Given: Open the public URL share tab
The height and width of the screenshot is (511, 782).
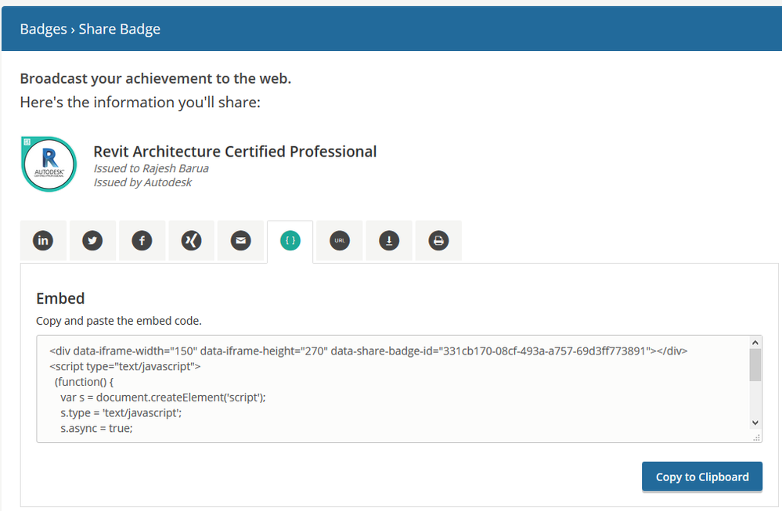Looking at the screenshot, I should (340, 241).
